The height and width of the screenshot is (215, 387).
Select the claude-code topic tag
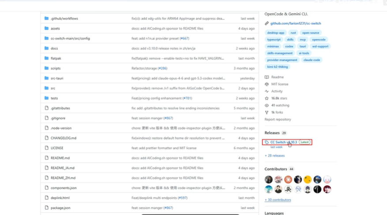pos(312,60)
